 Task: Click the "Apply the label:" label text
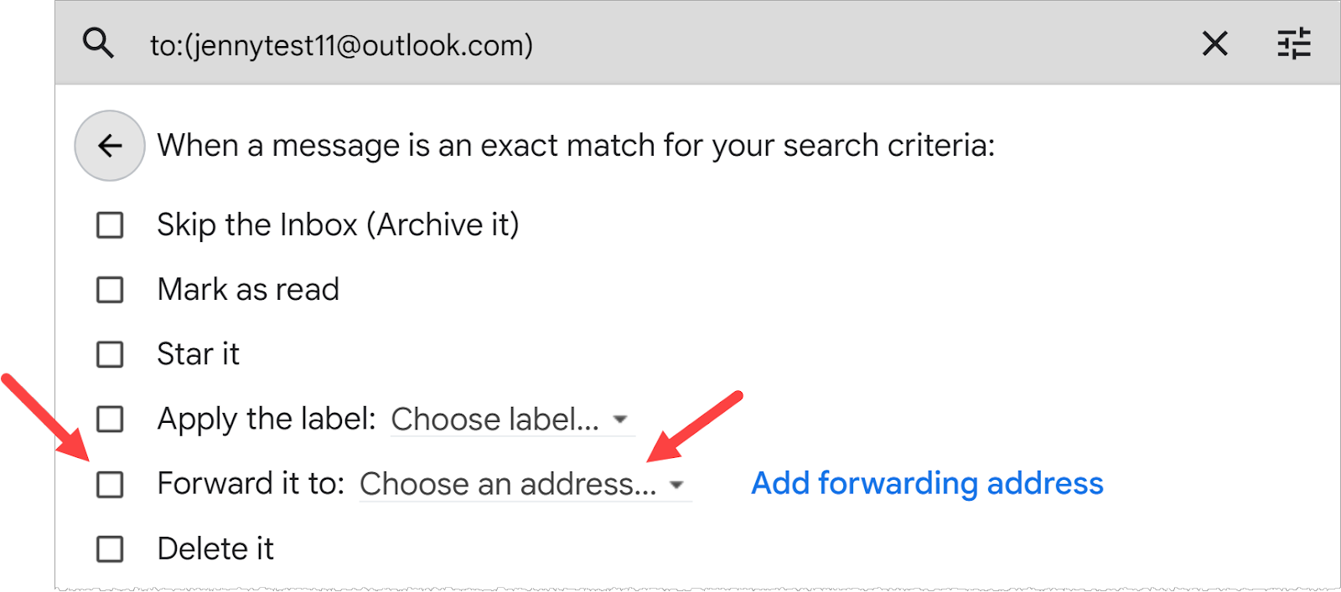[267, 419]
